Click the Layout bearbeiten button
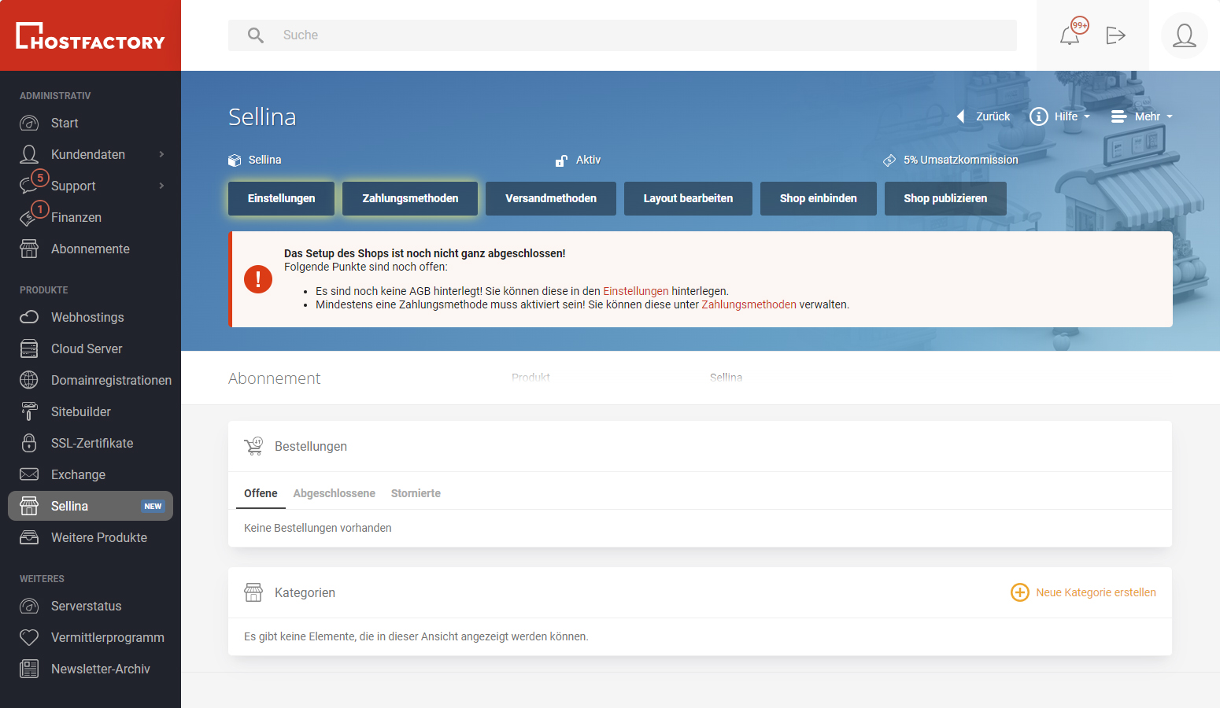The image size is (1220, 708). tap(688, 198)
